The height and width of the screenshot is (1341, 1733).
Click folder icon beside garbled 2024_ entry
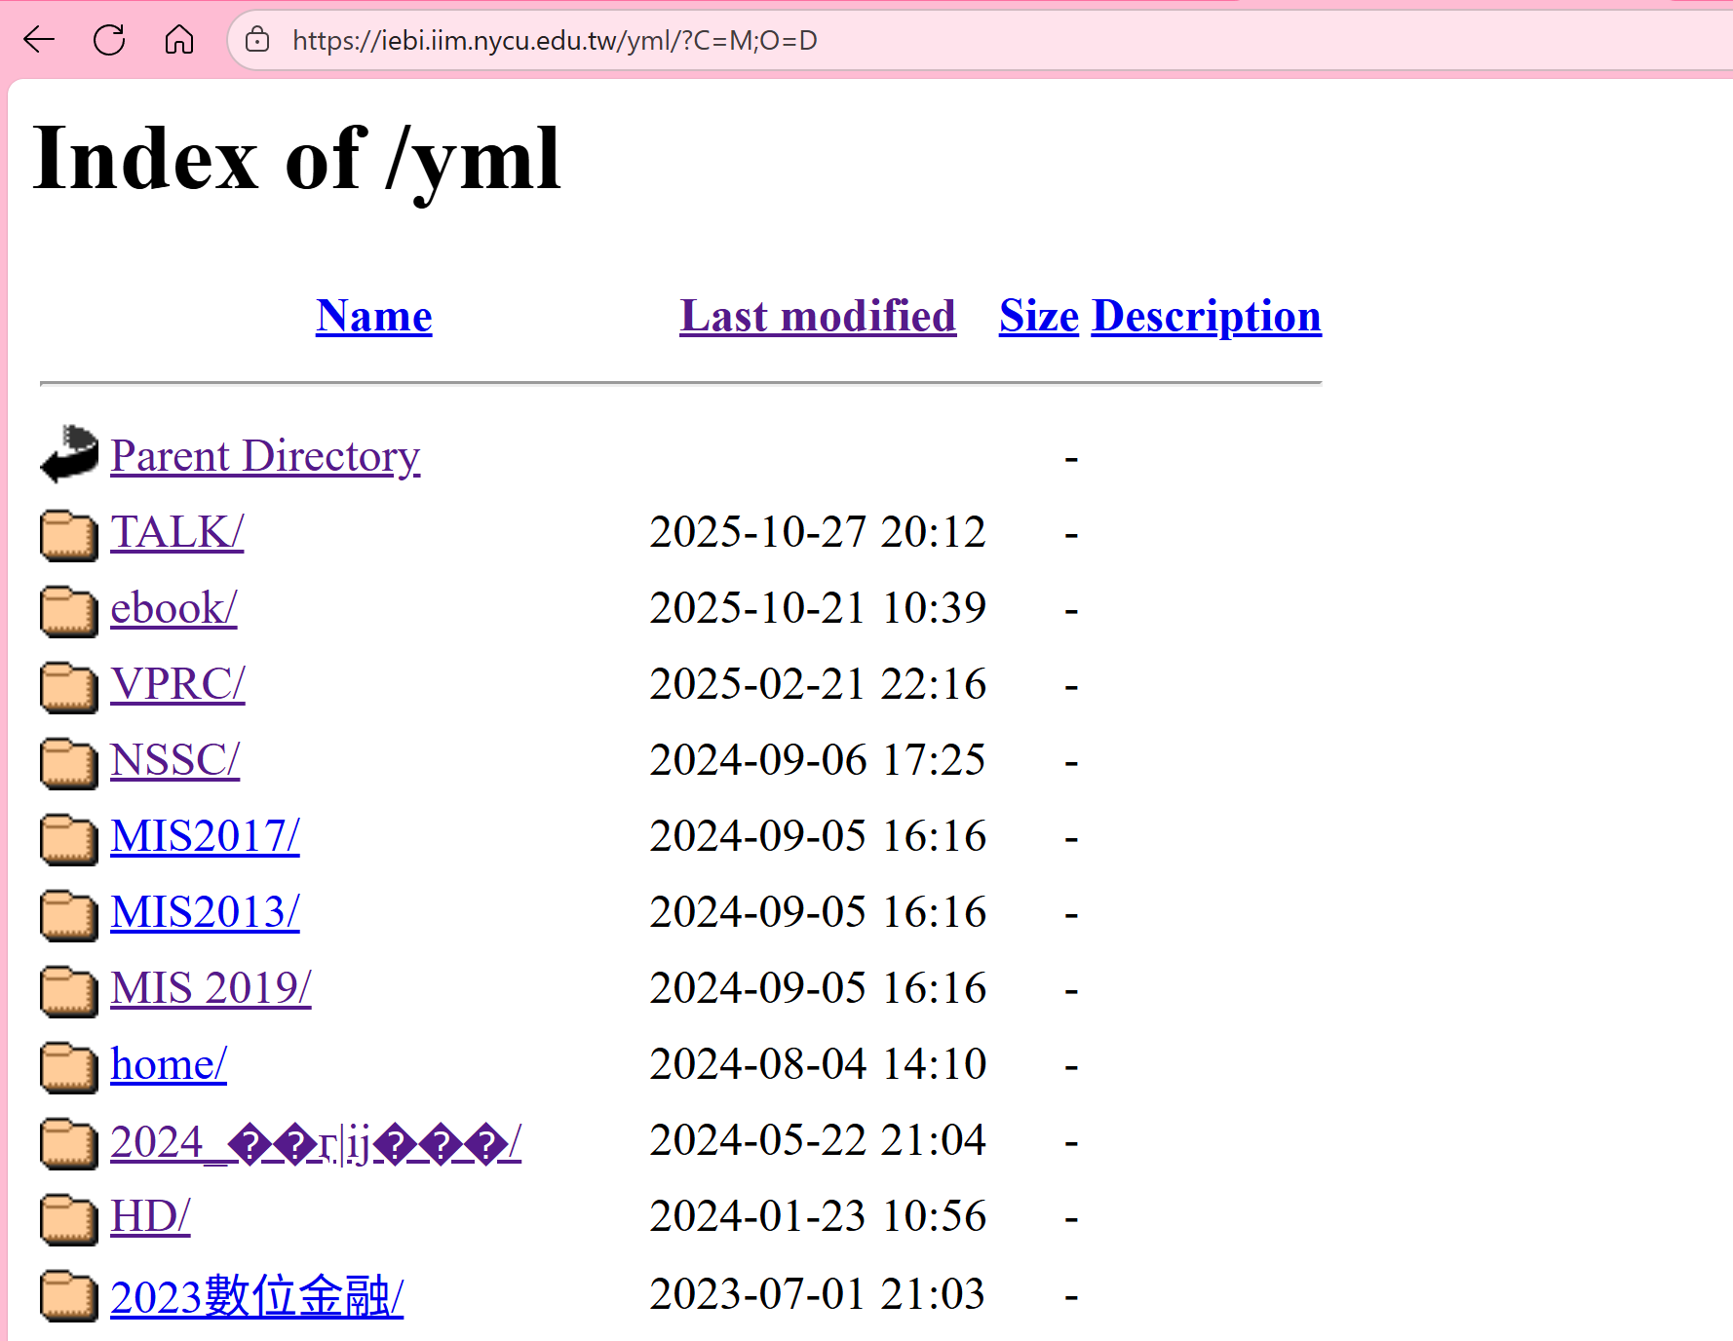coord(69,1143)
